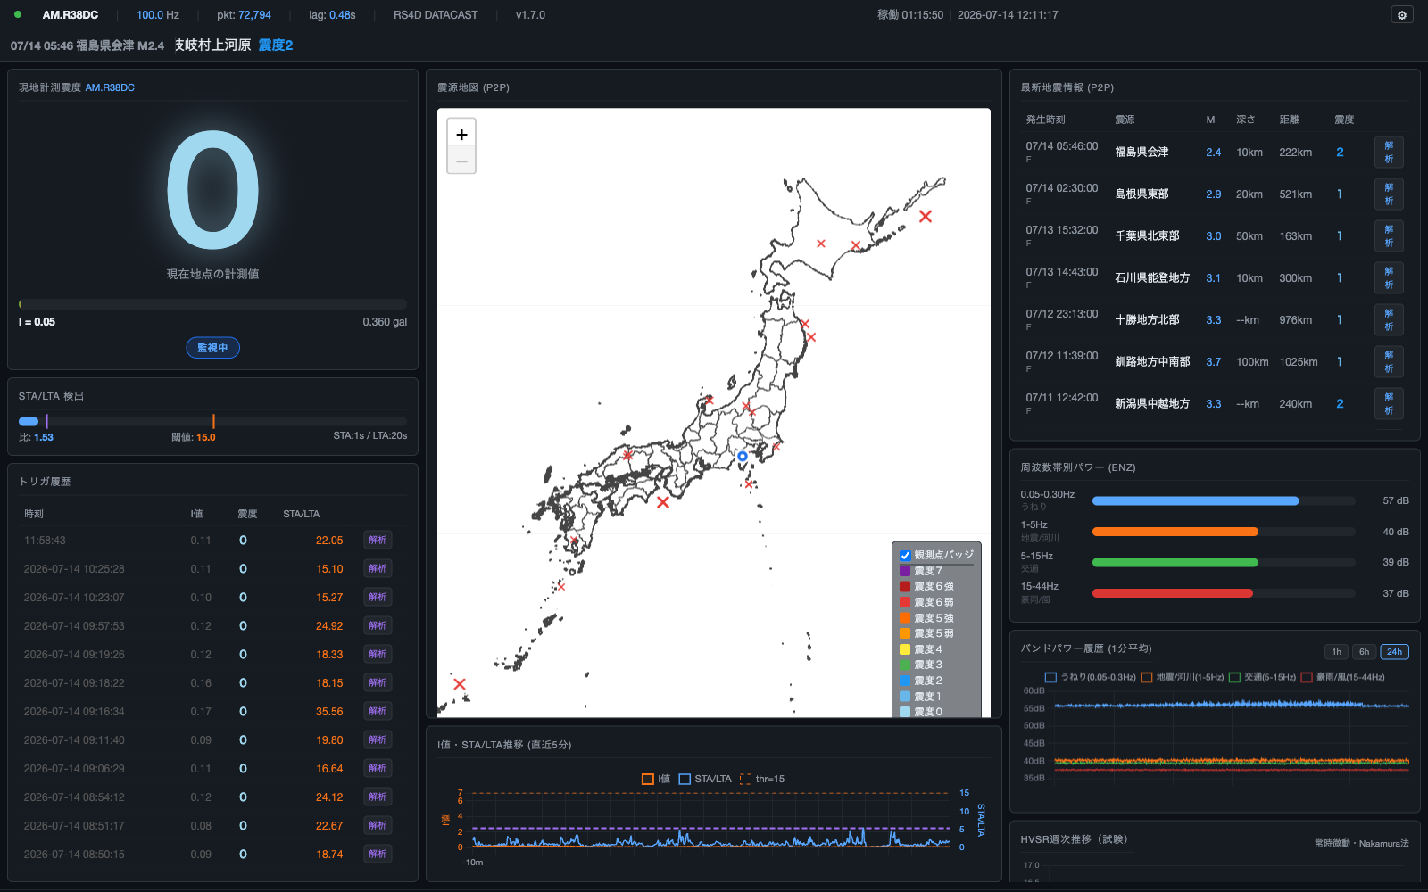Screen dimensions: 1428x892
Task: Click 震度7 purple legend swatch
Action: 905,571
